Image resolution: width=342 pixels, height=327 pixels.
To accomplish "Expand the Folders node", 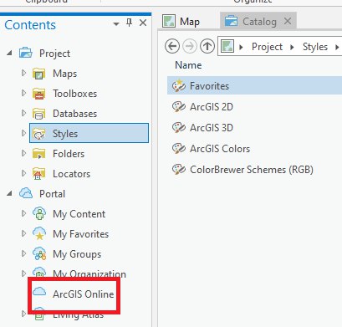I will pyautogui.click(x=23, y=153).
